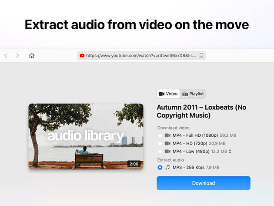
Task: Switch to the Playlist tab
Action: tap(193, 94)
